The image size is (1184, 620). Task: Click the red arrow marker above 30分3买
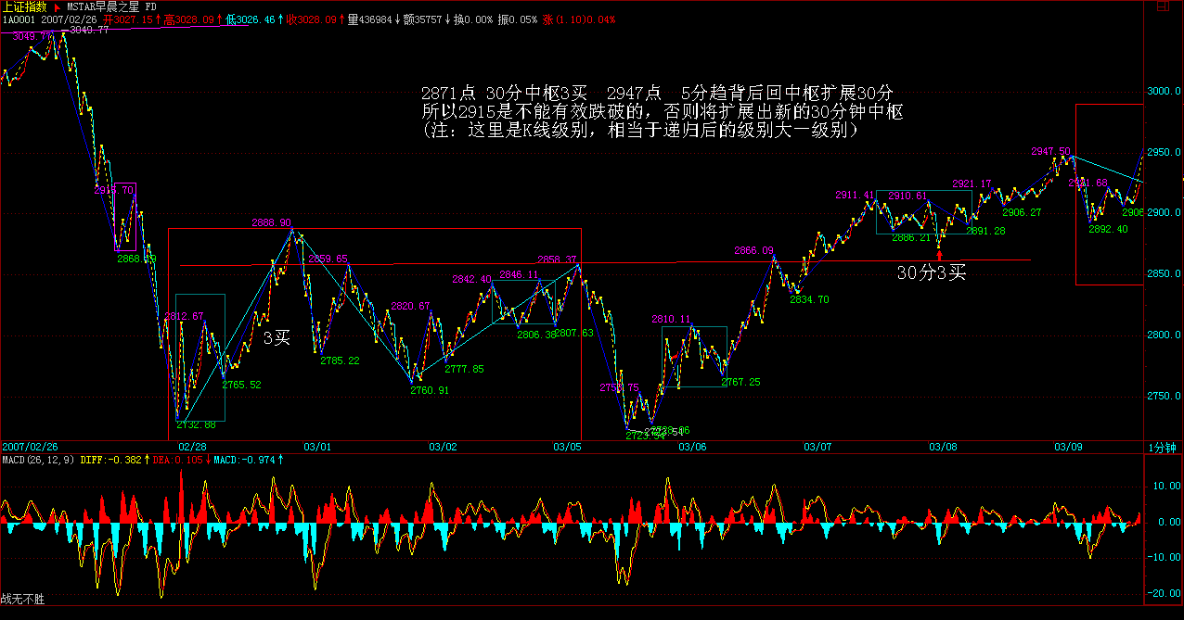(940, 252)
